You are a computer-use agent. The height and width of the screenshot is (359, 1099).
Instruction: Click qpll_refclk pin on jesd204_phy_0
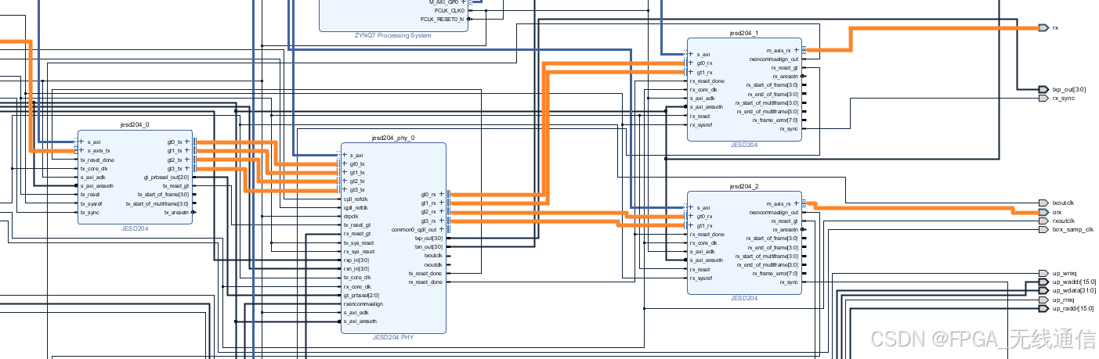click(x=356, y=207)
